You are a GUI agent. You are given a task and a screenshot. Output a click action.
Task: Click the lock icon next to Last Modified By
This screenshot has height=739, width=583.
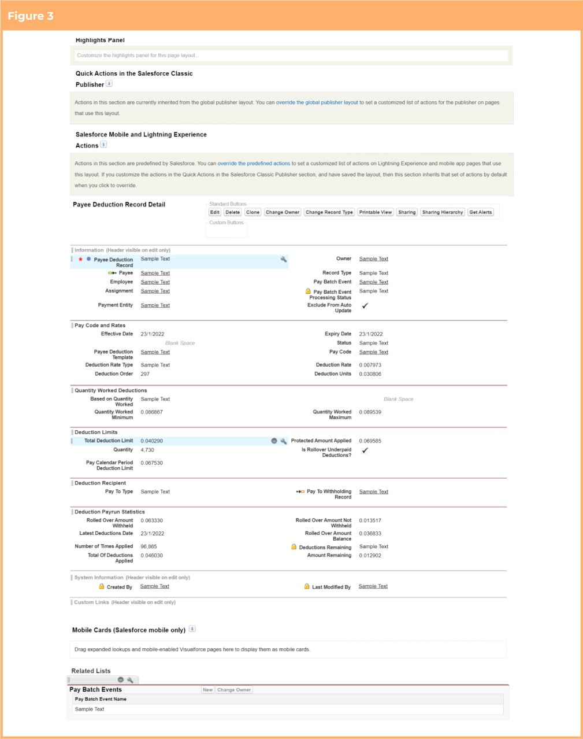coord(307,586)
